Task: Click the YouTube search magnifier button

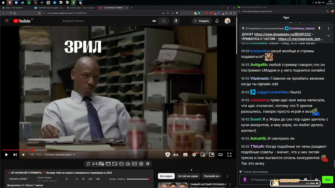Action: pyautogui.click(x=164, y=21)
